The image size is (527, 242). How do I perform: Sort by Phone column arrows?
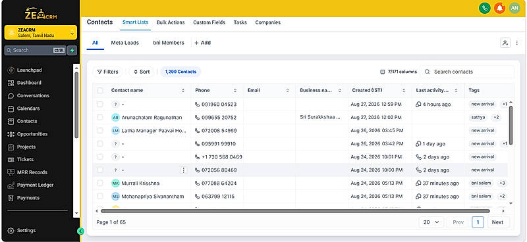pyautogui.click(x=236, y=91)
